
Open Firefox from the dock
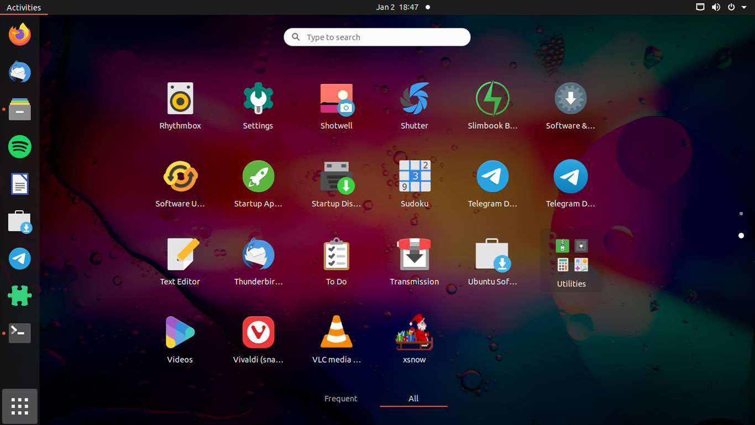click(x=19, y=34)
